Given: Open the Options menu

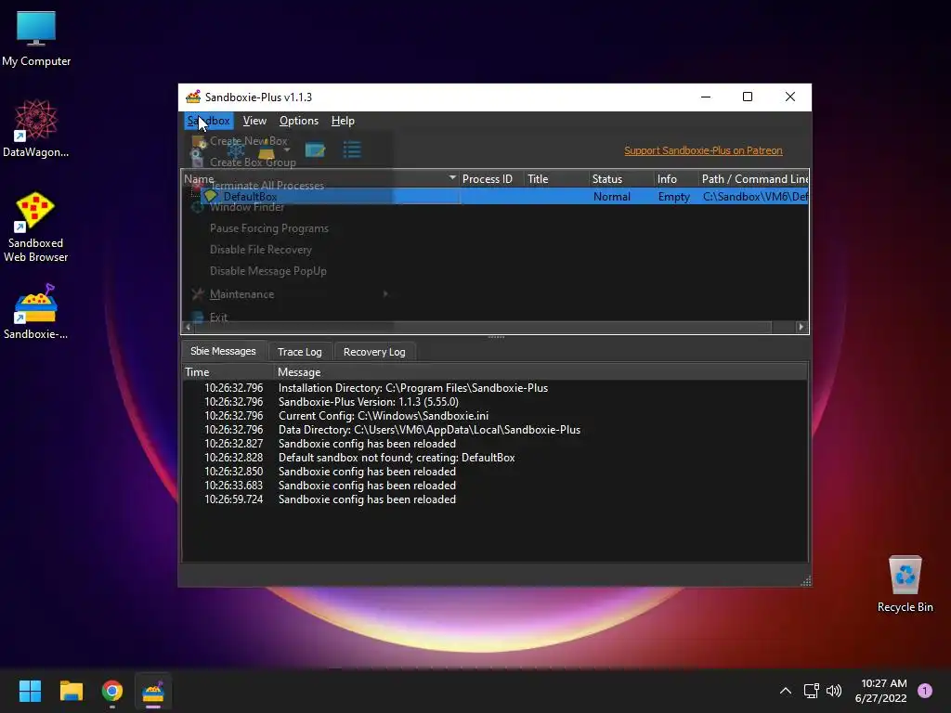Looking at the screenshot, I should coord(298,121).
